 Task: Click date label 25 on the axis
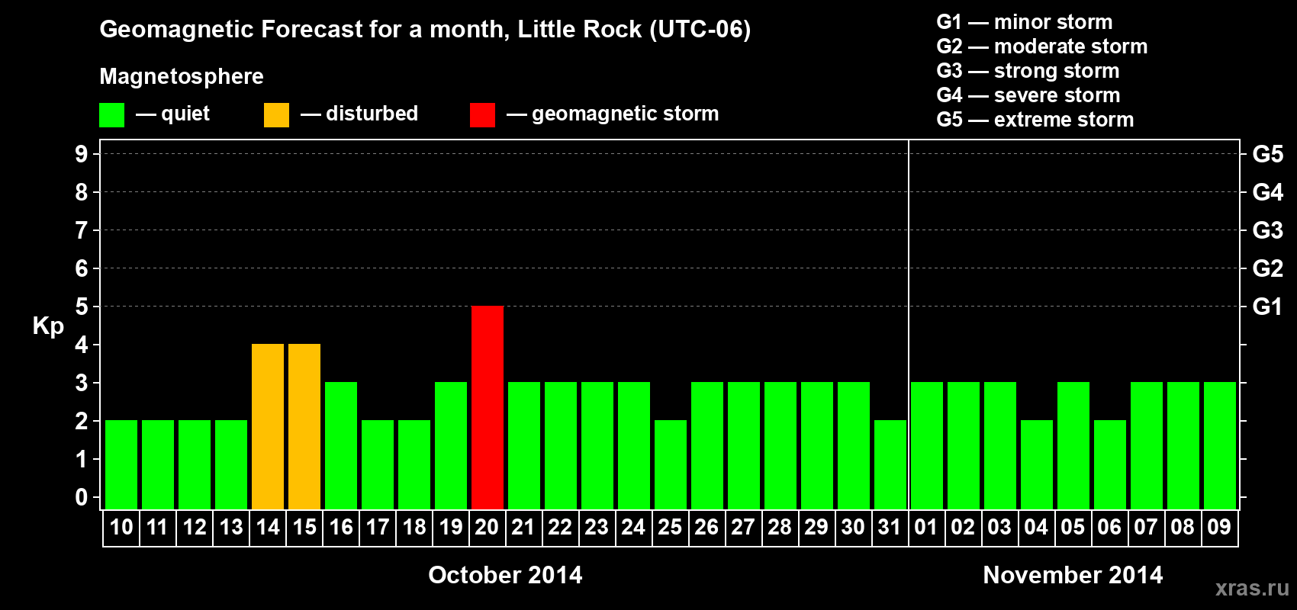coord(670,527)
